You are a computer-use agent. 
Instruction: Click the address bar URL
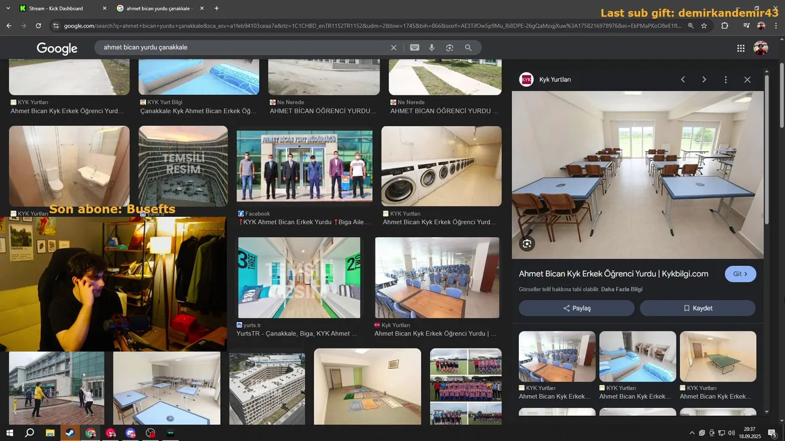pyautogui.click(x=372, y=26)
